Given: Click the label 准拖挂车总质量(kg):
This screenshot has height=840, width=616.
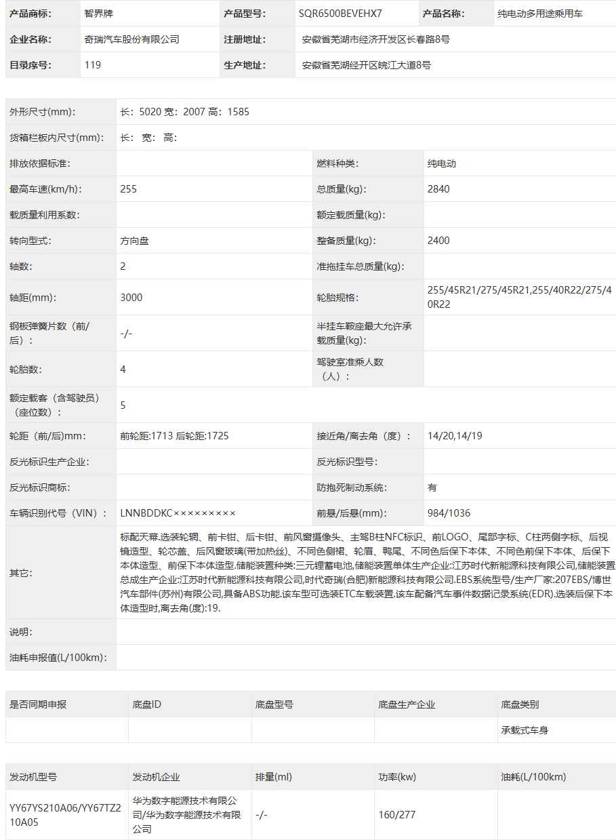Looking at the screenshot, I should (x=361, y=266).
